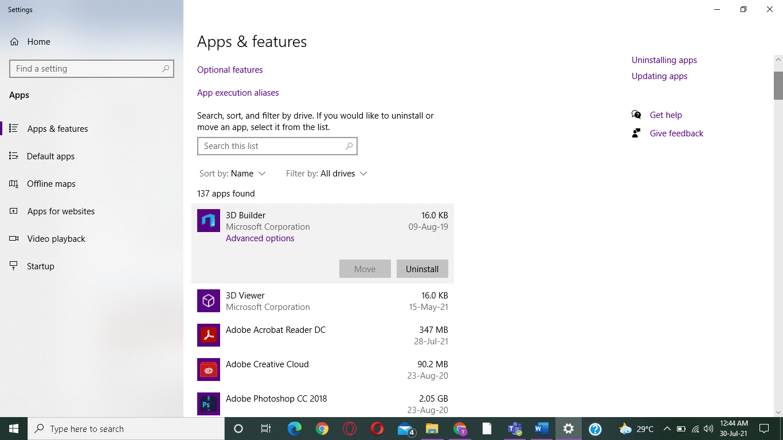Click the Get help link
783x440 pixels.
tap(665, 115)
